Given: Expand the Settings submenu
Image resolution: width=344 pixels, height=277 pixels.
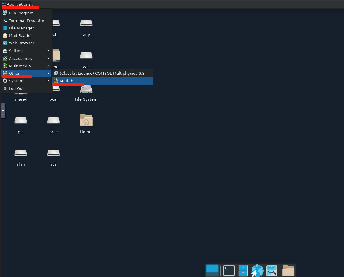Looking at the screenshot, I should coord(26,51).
